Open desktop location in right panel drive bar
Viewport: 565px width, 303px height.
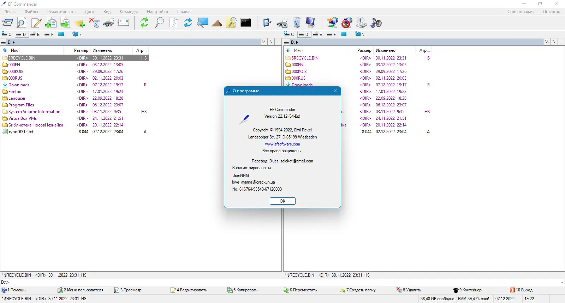click(344, 34)
